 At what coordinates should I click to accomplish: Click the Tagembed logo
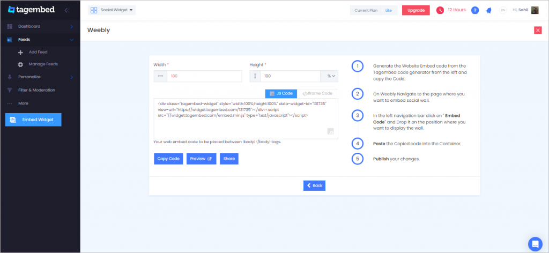click(31, 10)
